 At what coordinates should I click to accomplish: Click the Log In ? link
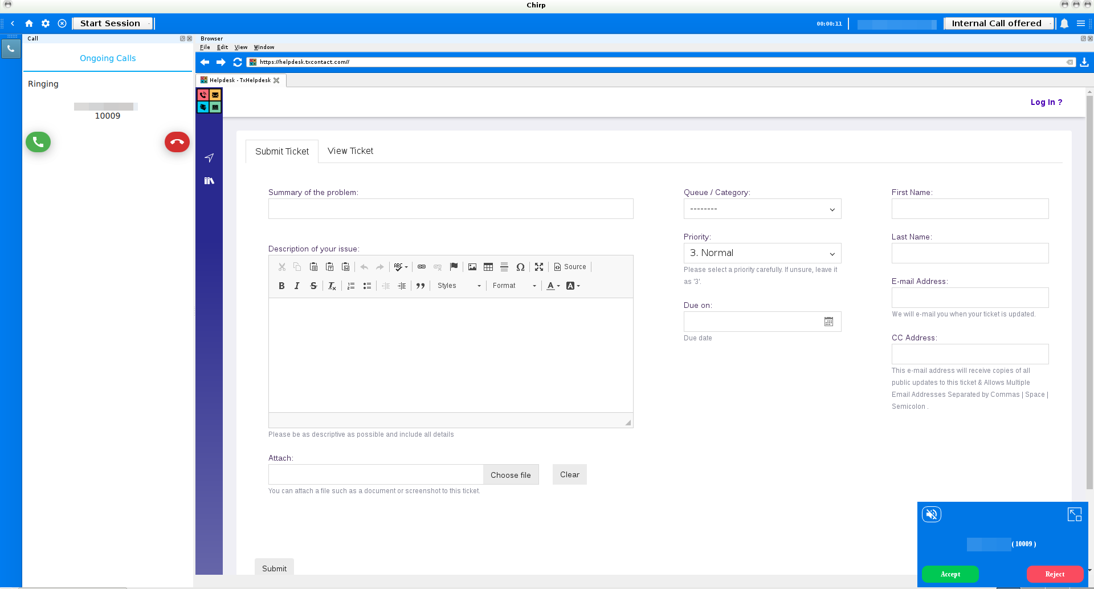pos(1046,102)
